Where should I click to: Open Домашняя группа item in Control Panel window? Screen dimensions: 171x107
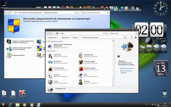(x=19, y=49)
